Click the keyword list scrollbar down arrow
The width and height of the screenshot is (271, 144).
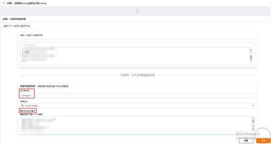tap(251, 61)
